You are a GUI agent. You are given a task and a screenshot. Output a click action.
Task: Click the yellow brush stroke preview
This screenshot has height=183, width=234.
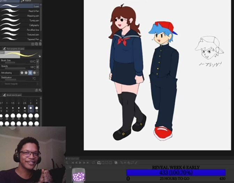click(x=20, y=54)
